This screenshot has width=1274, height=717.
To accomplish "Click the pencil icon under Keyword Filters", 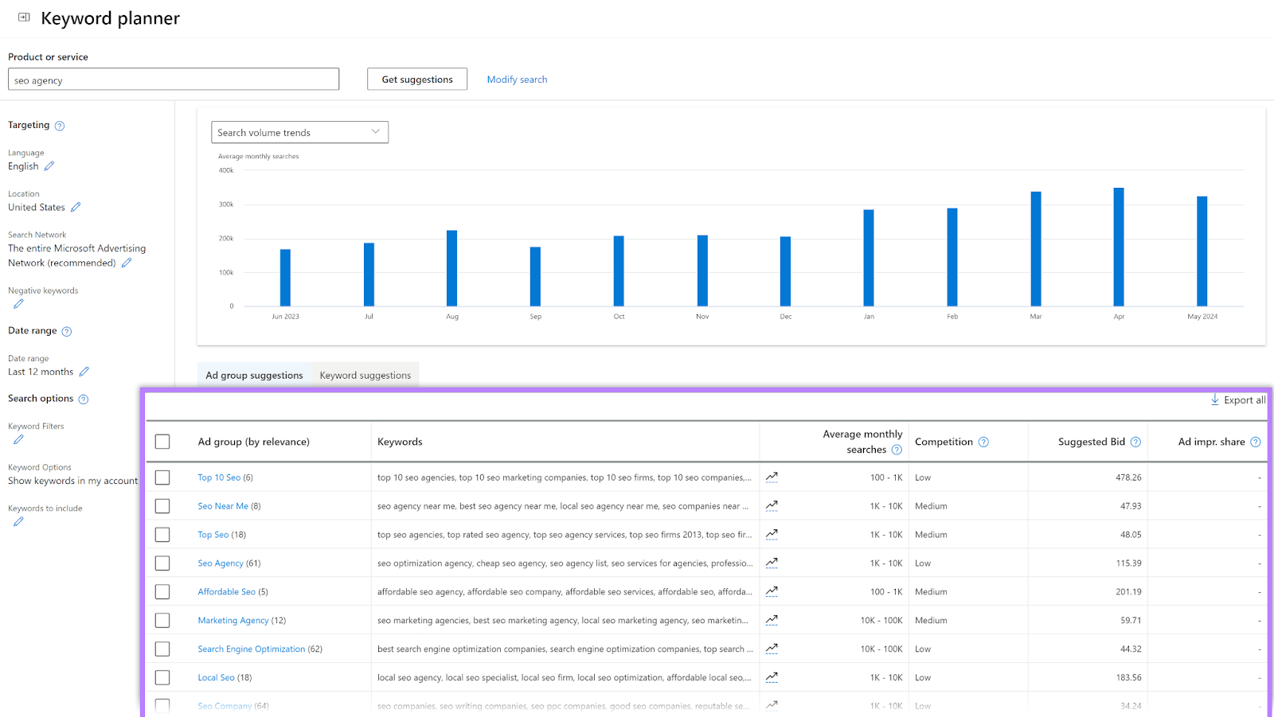I will [18, 439].
